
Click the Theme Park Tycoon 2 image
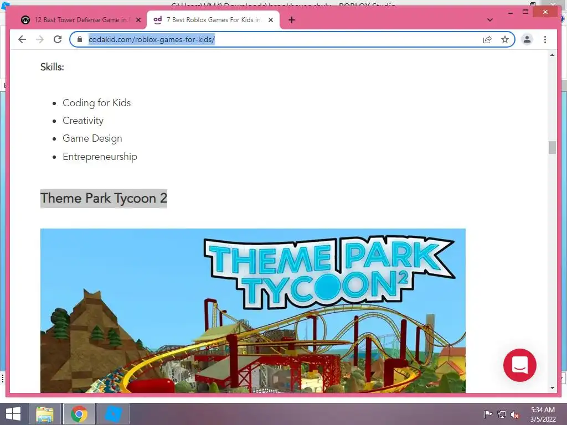[x=252, y=310]
